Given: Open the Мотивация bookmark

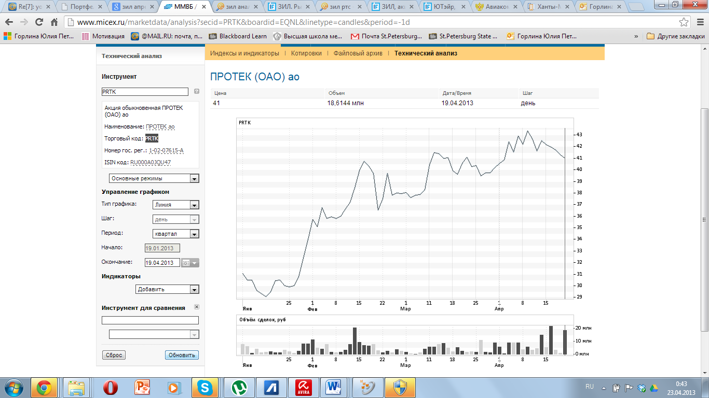Looking at the screenshot, I should pyautogui.click(x=103, y=36).
